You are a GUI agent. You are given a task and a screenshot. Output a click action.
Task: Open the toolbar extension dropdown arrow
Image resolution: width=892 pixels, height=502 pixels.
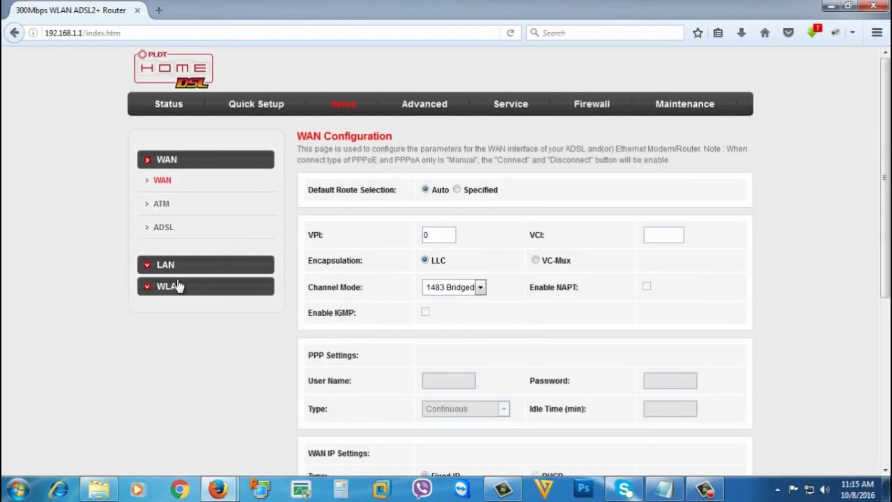click(x=852, y=33)
